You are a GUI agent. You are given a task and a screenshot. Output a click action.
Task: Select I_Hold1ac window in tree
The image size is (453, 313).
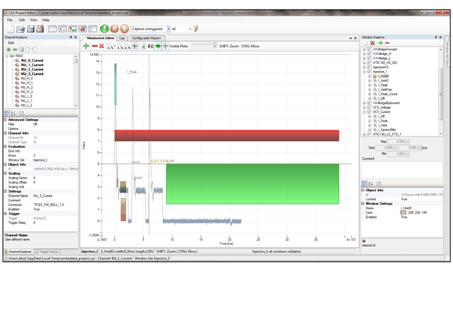[385, 90]
